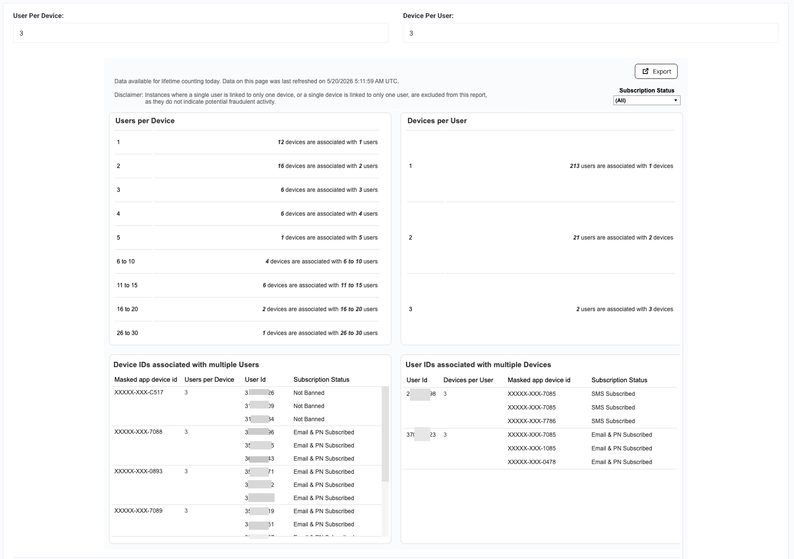
Task: Open the Subscription Status dropdown
Action: 646,100
